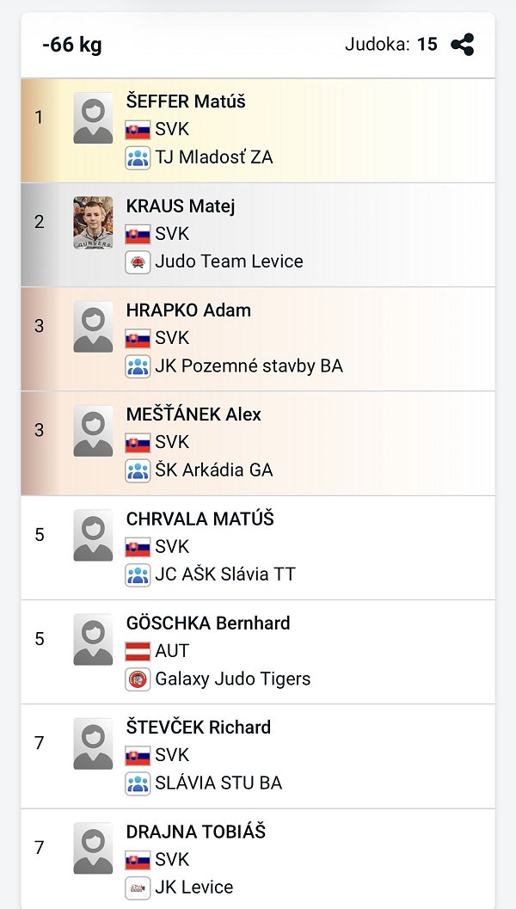Click ŠTEVČEK Richard's name
Viewport: 516px width, 909px height.
coord(199,728)
